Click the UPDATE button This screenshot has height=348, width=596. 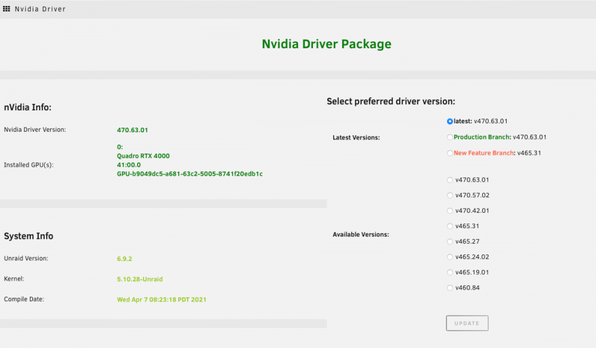pyautogui.click(x=467, y=324)
